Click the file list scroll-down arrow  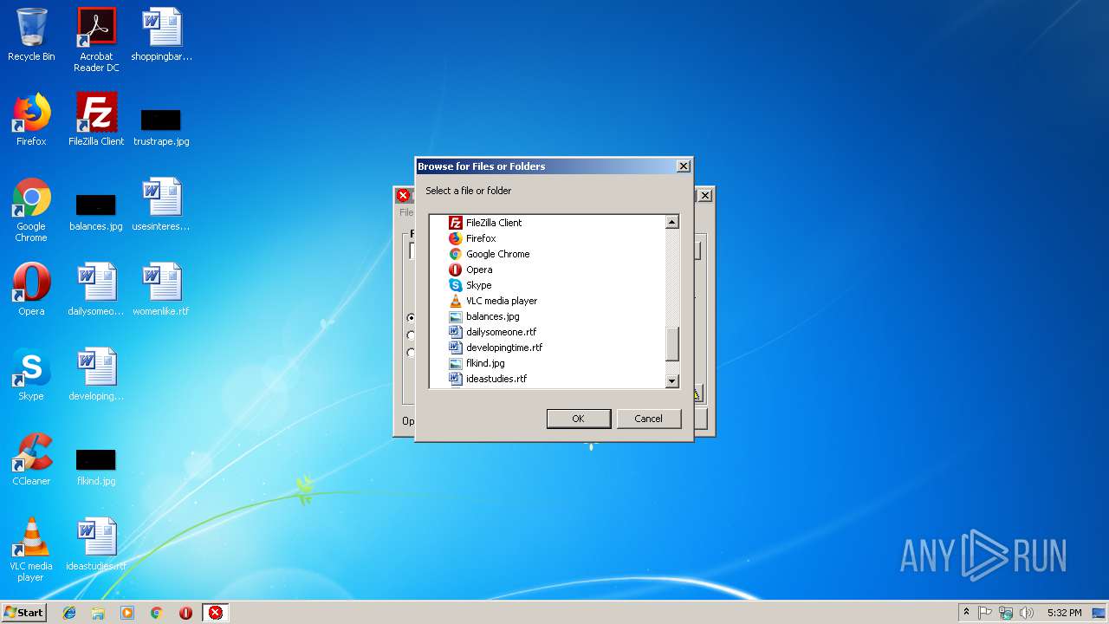[x=671, y=381]
